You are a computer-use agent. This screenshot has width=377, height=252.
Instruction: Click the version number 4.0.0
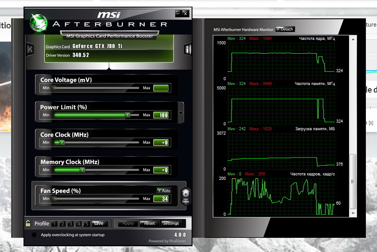[x=180, y=235]
